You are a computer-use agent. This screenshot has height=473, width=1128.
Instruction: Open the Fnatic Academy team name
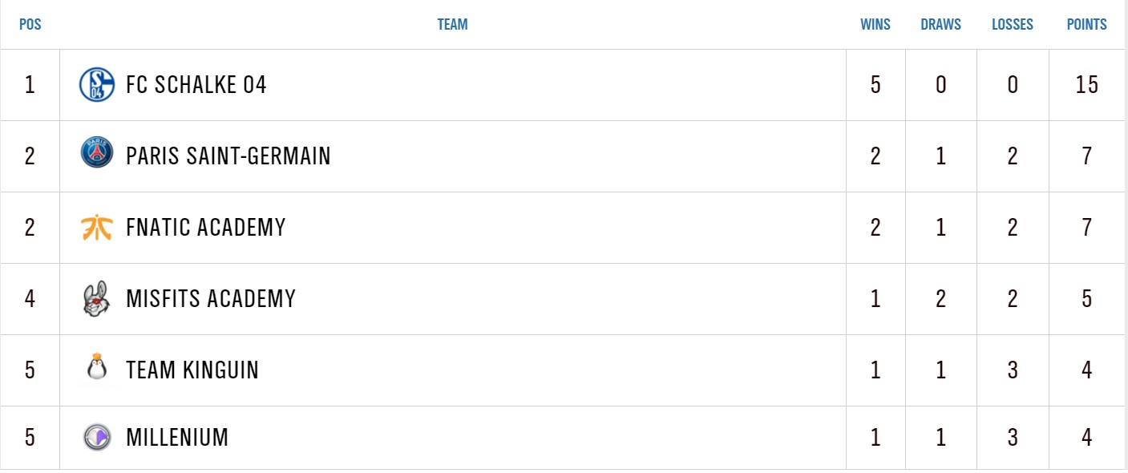point(206,227)
